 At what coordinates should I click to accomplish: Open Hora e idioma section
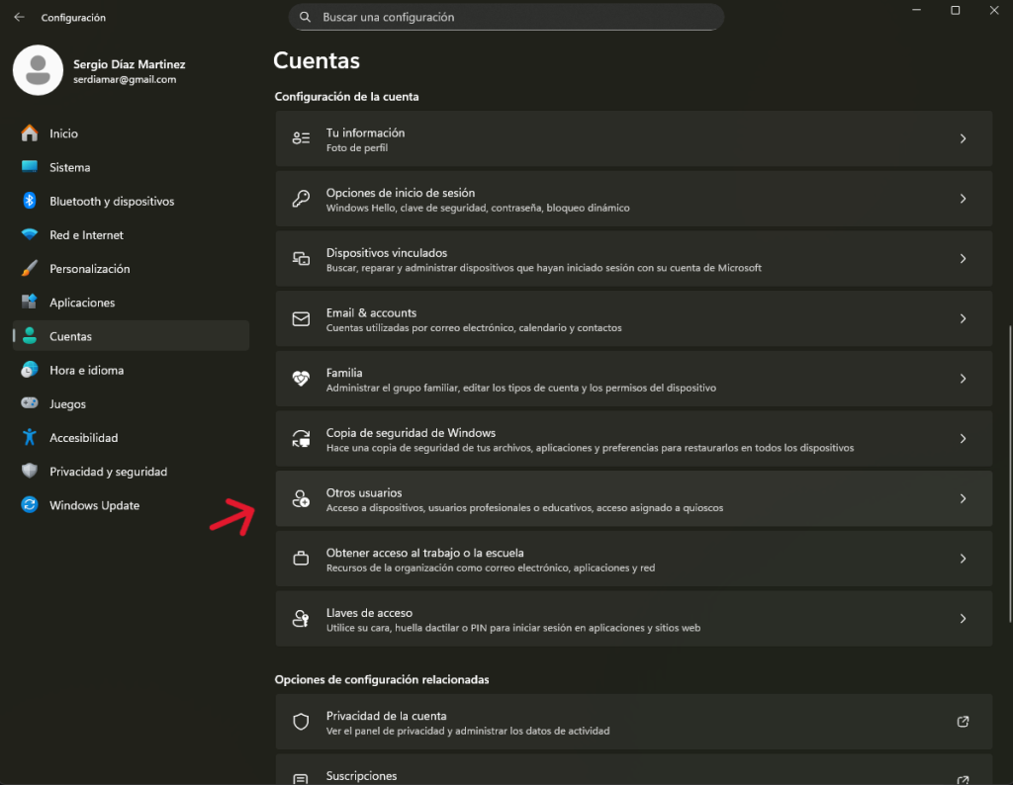[86, 370]
